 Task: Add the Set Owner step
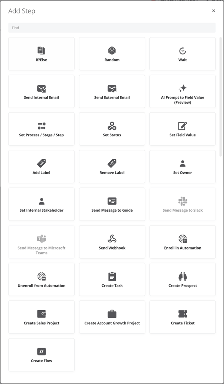183,167
